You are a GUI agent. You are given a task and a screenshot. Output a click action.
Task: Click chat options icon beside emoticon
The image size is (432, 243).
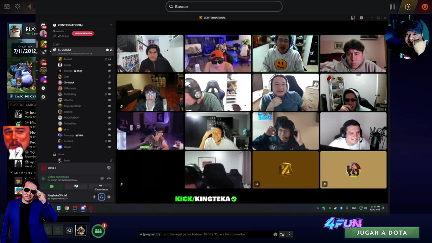click(x=282, y=234)
